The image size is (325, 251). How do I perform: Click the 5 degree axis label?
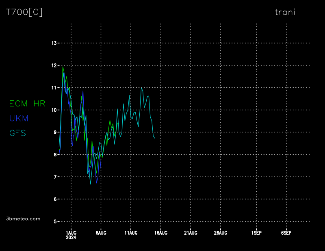point(55,222)
